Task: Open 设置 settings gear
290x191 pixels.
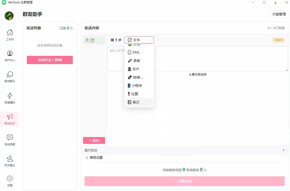Action: click(10, 181)
